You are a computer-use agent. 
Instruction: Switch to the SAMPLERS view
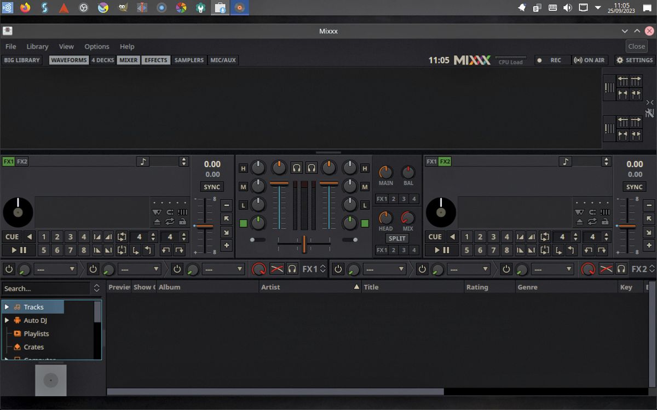pos(189,60)
